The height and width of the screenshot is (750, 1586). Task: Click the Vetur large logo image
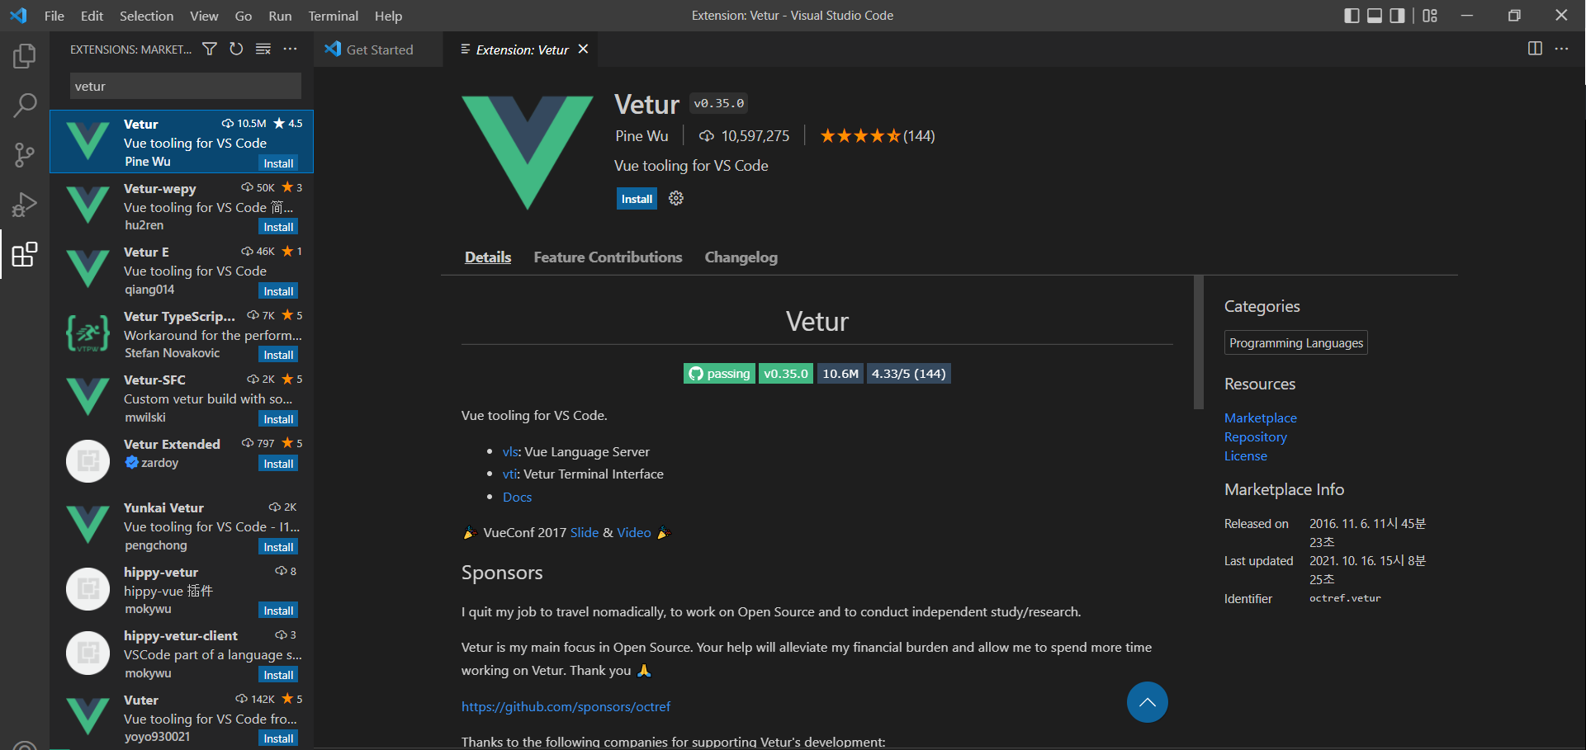pos(527,152)
